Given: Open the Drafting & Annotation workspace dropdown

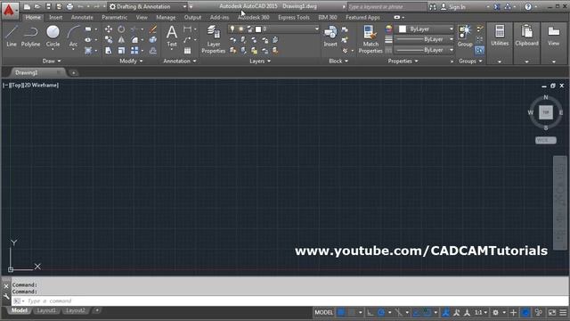Looking at the screenshot, I should 148,6.
